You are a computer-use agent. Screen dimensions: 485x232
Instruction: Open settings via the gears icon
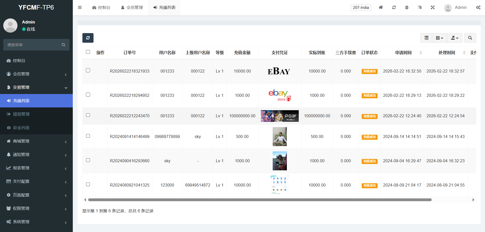pos(478,7)
